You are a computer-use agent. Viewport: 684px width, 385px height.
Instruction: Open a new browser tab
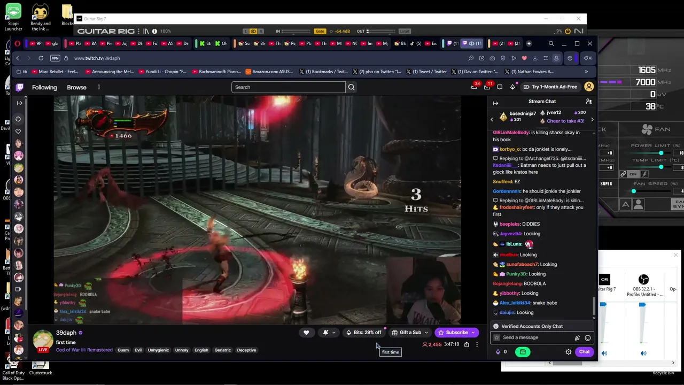pos(529,44)
